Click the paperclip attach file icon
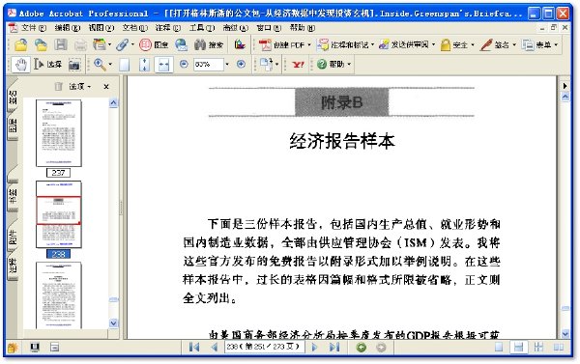This screenshot has width=580, height=364. (x=122, y=44)
